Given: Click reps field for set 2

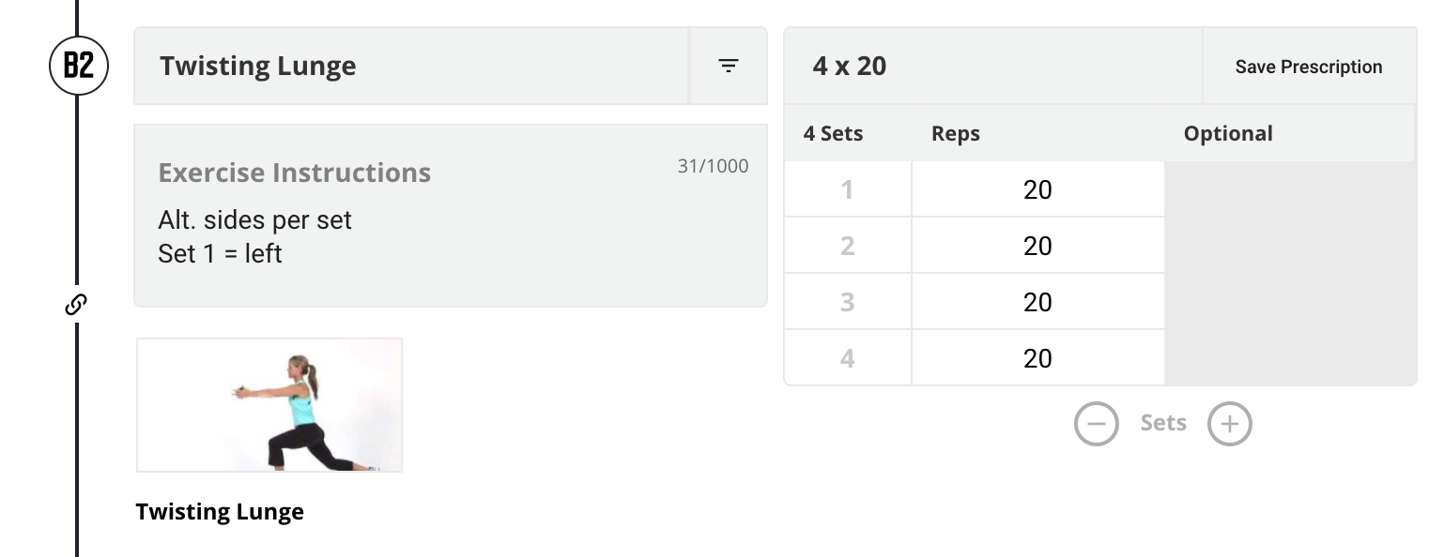Looking at the screenshot, I should pos(1037,246).
